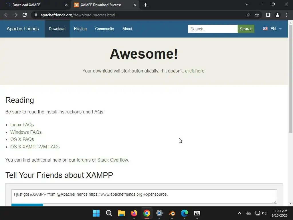Close the XAMPP Download Success tab
The width and height of the screenshot is (293, 220).
(135, 5)
